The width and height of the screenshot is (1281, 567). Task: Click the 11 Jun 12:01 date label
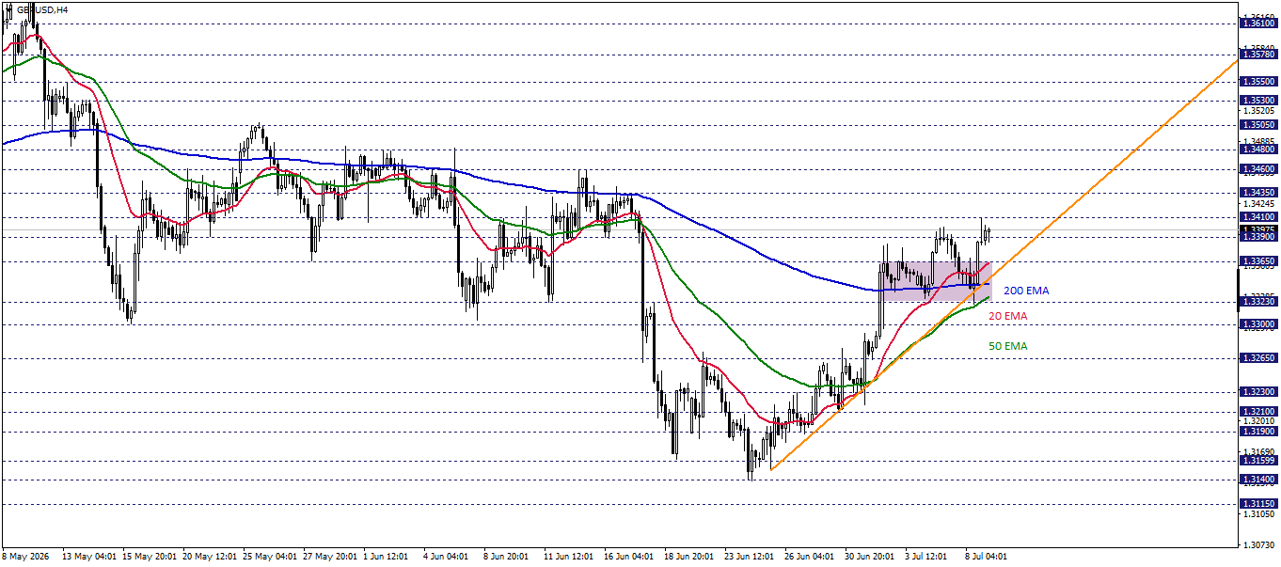571,557
